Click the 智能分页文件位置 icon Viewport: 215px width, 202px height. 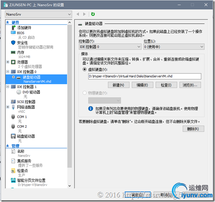13,180
